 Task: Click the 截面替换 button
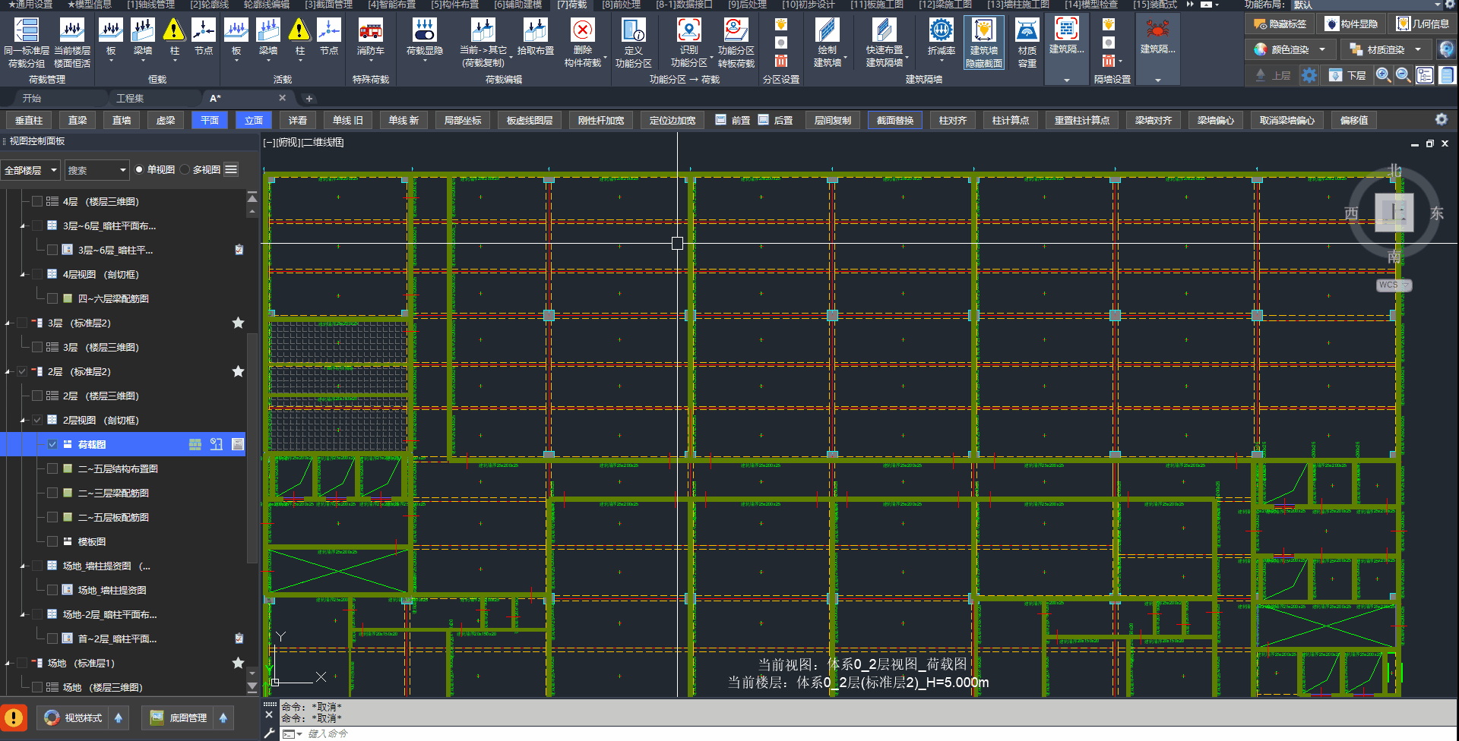[x=894, y=120]
